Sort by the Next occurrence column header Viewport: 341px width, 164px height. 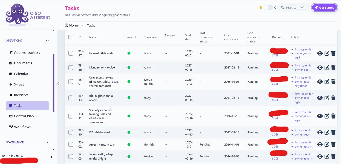click(x=231, y=37)
